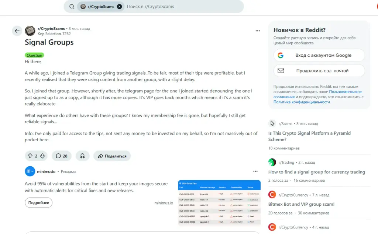Click the Поделиться share button

(x=112, y=156)
